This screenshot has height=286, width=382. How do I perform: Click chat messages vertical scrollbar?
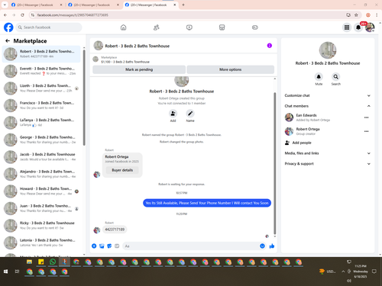(275, 162)
